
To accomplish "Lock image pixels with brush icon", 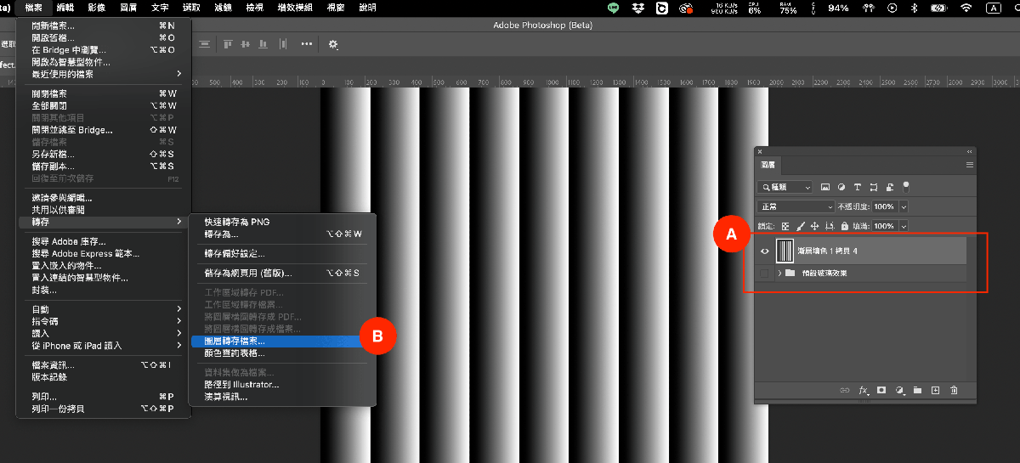I will [800, 227].
